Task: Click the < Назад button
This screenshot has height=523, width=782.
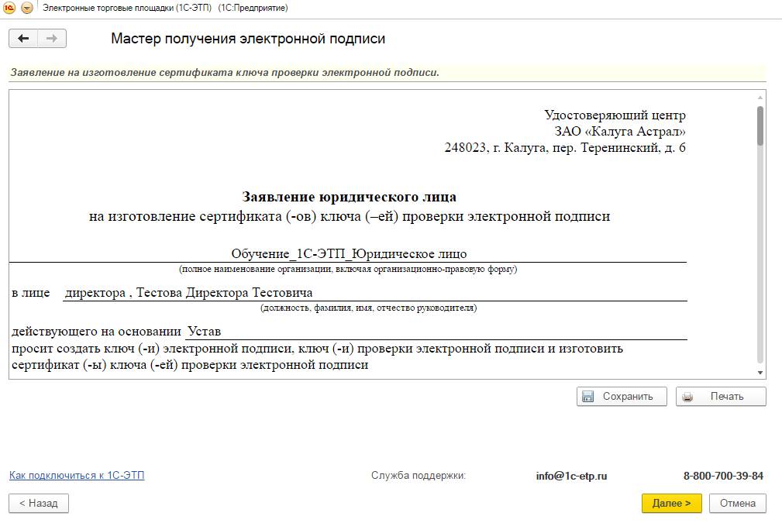Action: (39, 503)
